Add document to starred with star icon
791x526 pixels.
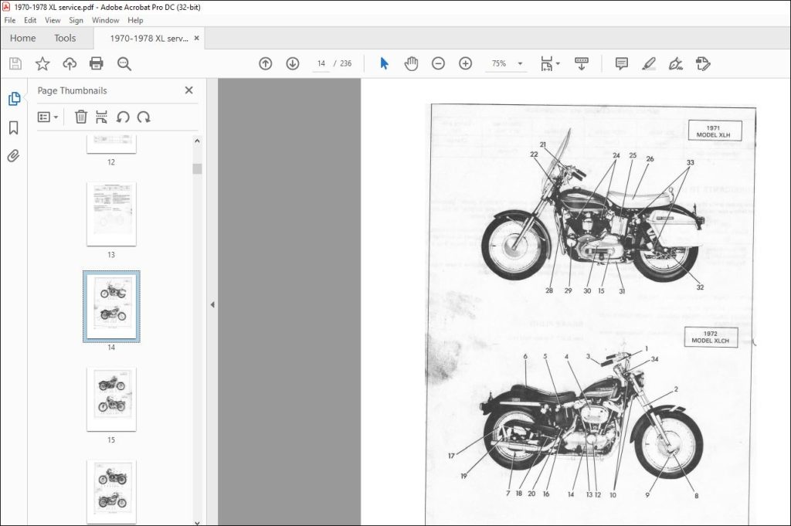42,63
